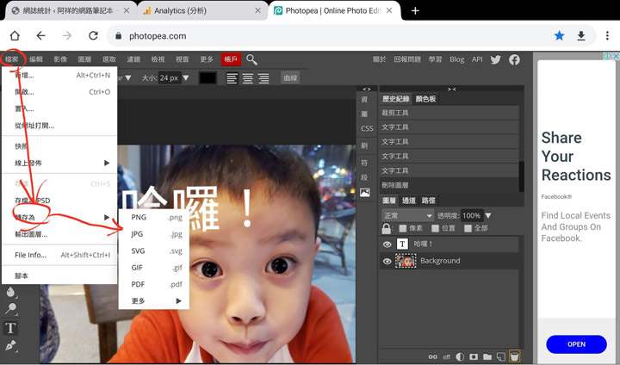Select the Dodge tool in the toolbox

(10, 309)
